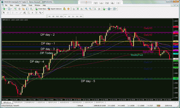Select the text label (T) tool
180x108 pixels.
[36, 13]
